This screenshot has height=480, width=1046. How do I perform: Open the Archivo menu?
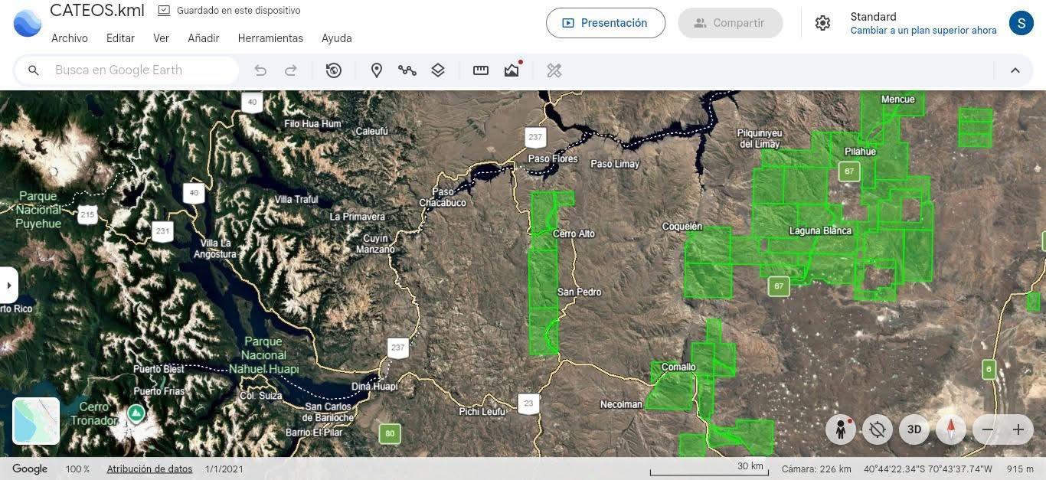(70, 38)
